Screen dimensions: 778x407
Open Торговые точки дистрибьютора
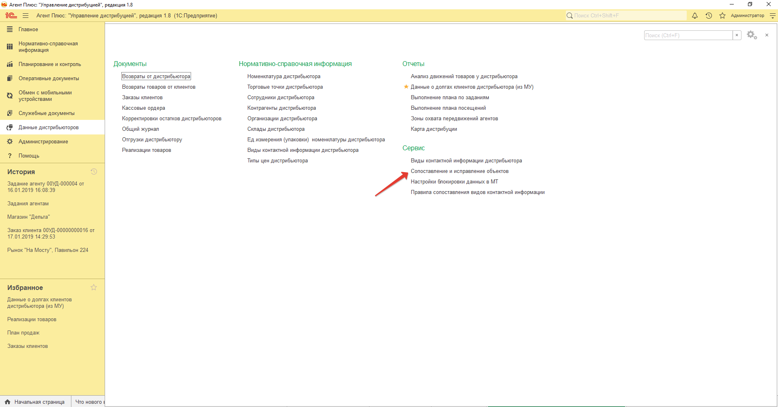[x=285, y=87]
